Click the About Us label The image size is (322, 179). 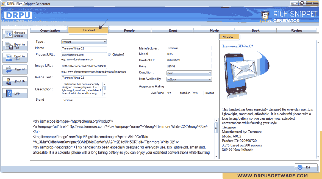point(20,81)
